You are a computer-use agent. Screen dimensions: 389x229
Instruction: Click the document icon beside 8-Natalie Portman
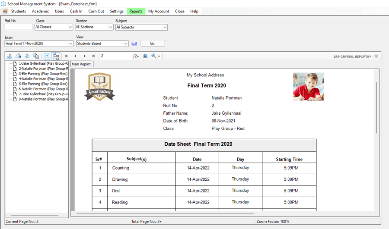pos(15,99)
